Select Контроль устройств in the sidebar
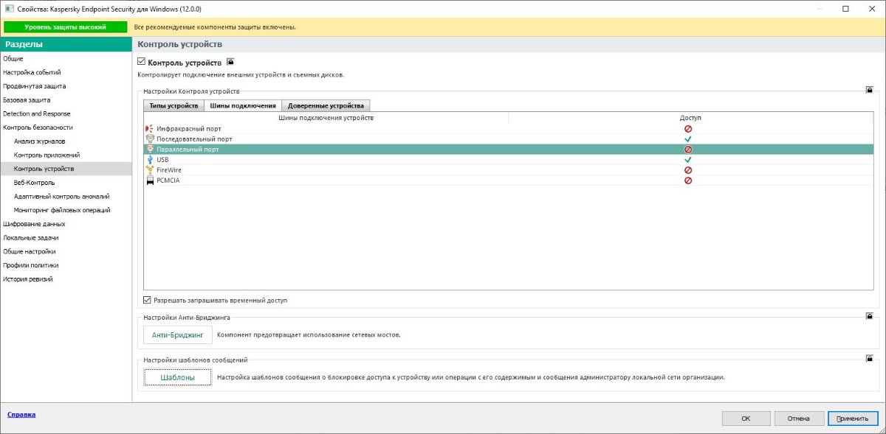 (x=44, y=169)
